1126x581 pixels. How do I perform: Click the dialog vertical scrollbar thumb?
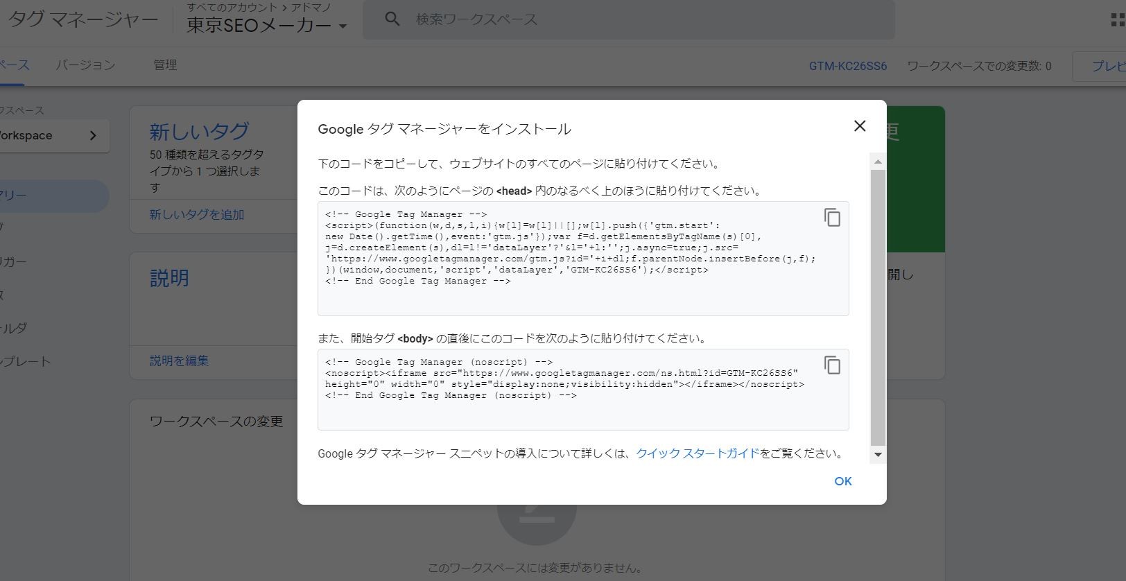(x=878, y=307)
